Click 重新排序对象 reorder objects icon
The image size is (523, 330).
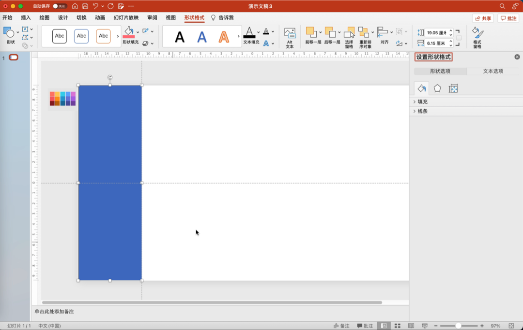(x=364, y=32)
